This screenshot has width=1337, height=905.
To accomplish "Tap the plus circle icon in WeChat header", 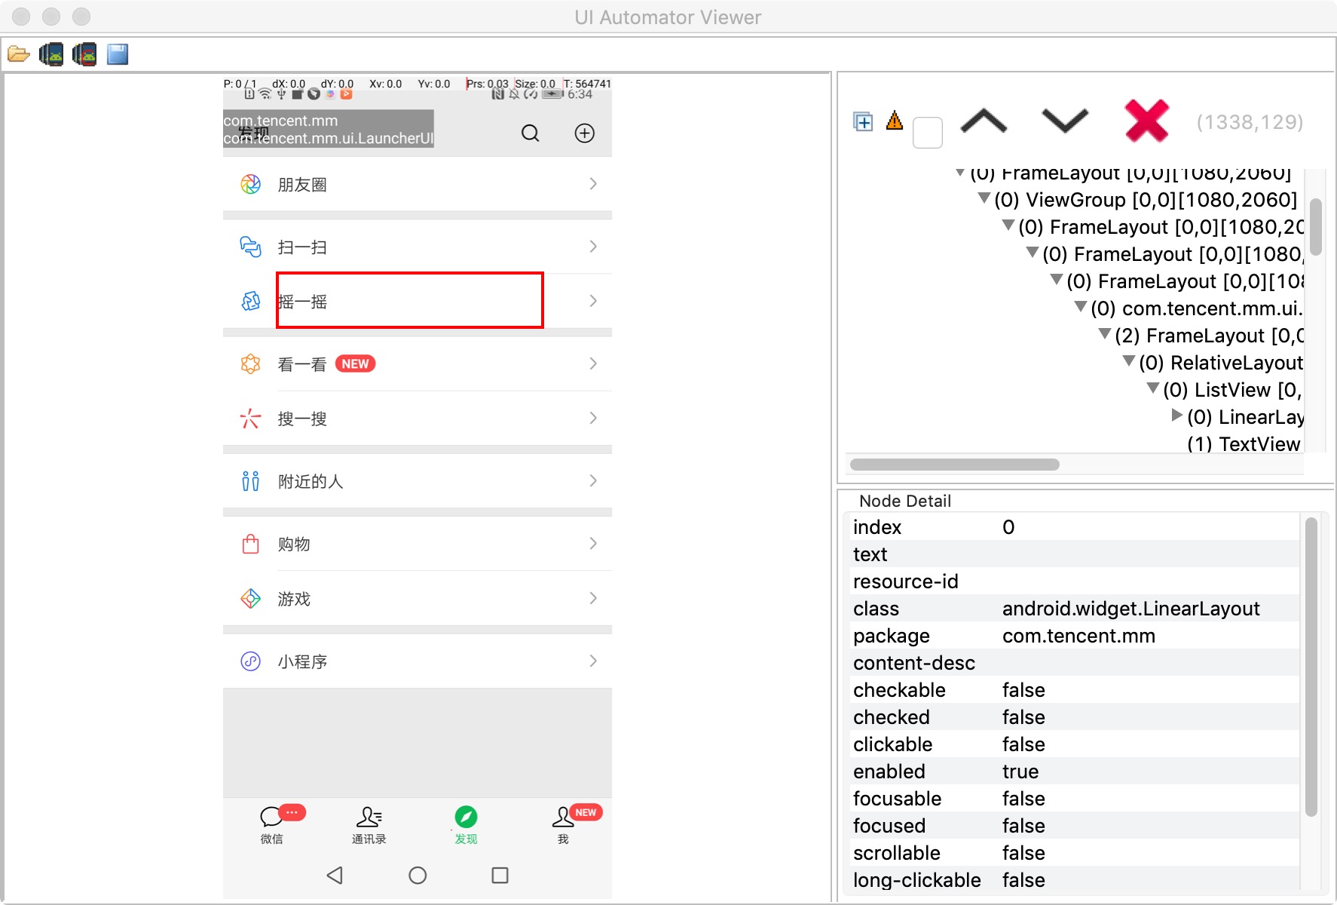I will pos(585,133).
